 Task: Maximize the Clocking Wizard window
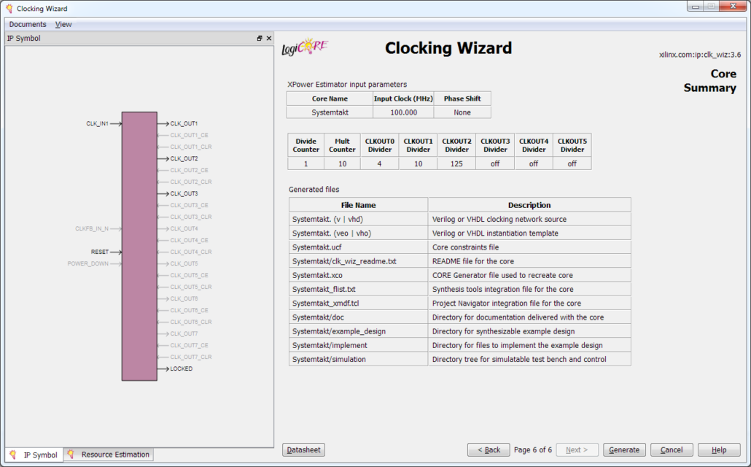[x=711, y=7]
